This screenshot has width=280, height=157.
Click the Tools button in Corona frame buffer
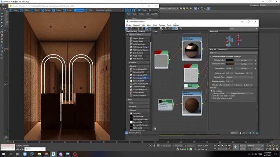(67, 10)
